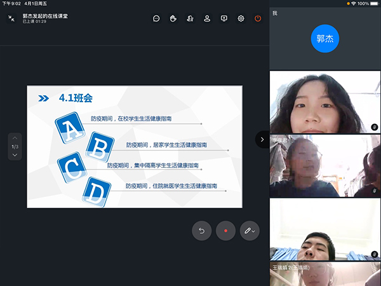Click the 1/3 page indicator

click(15, 147)
